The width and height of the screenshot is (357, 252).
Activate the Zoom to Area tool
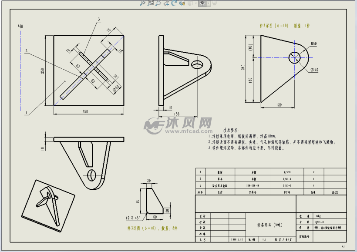click(150, 3)
